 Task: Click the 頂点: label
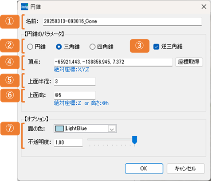[34, 62]
